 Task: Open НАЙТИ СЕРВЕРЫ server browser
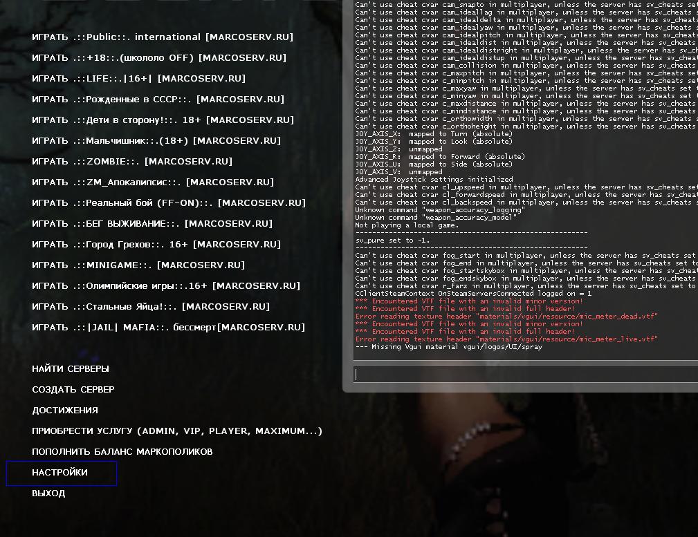(71, 369)
